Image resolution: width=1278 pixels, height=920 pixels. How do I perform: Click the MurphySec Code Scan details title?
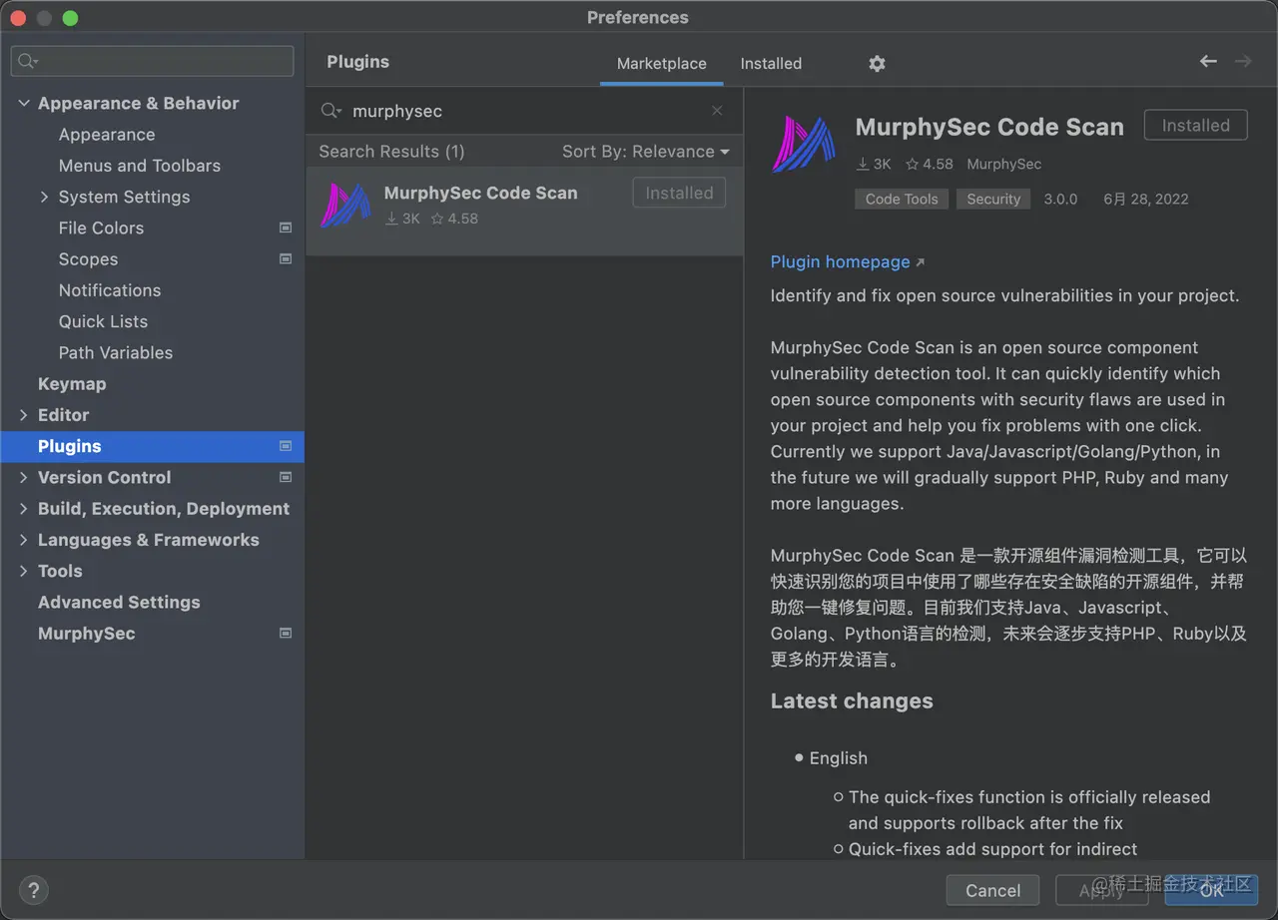pyautogui.click(x=989, y=128)
